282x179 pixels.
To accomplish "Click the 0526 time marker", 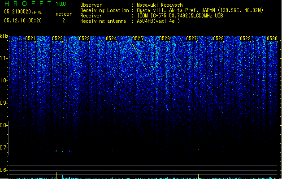I will point(165,38).
